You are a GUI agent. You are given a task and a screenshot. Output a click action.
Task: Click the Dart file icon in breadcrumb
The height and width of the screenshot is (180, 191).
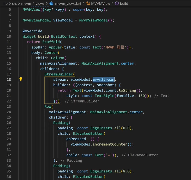point(51,3)
